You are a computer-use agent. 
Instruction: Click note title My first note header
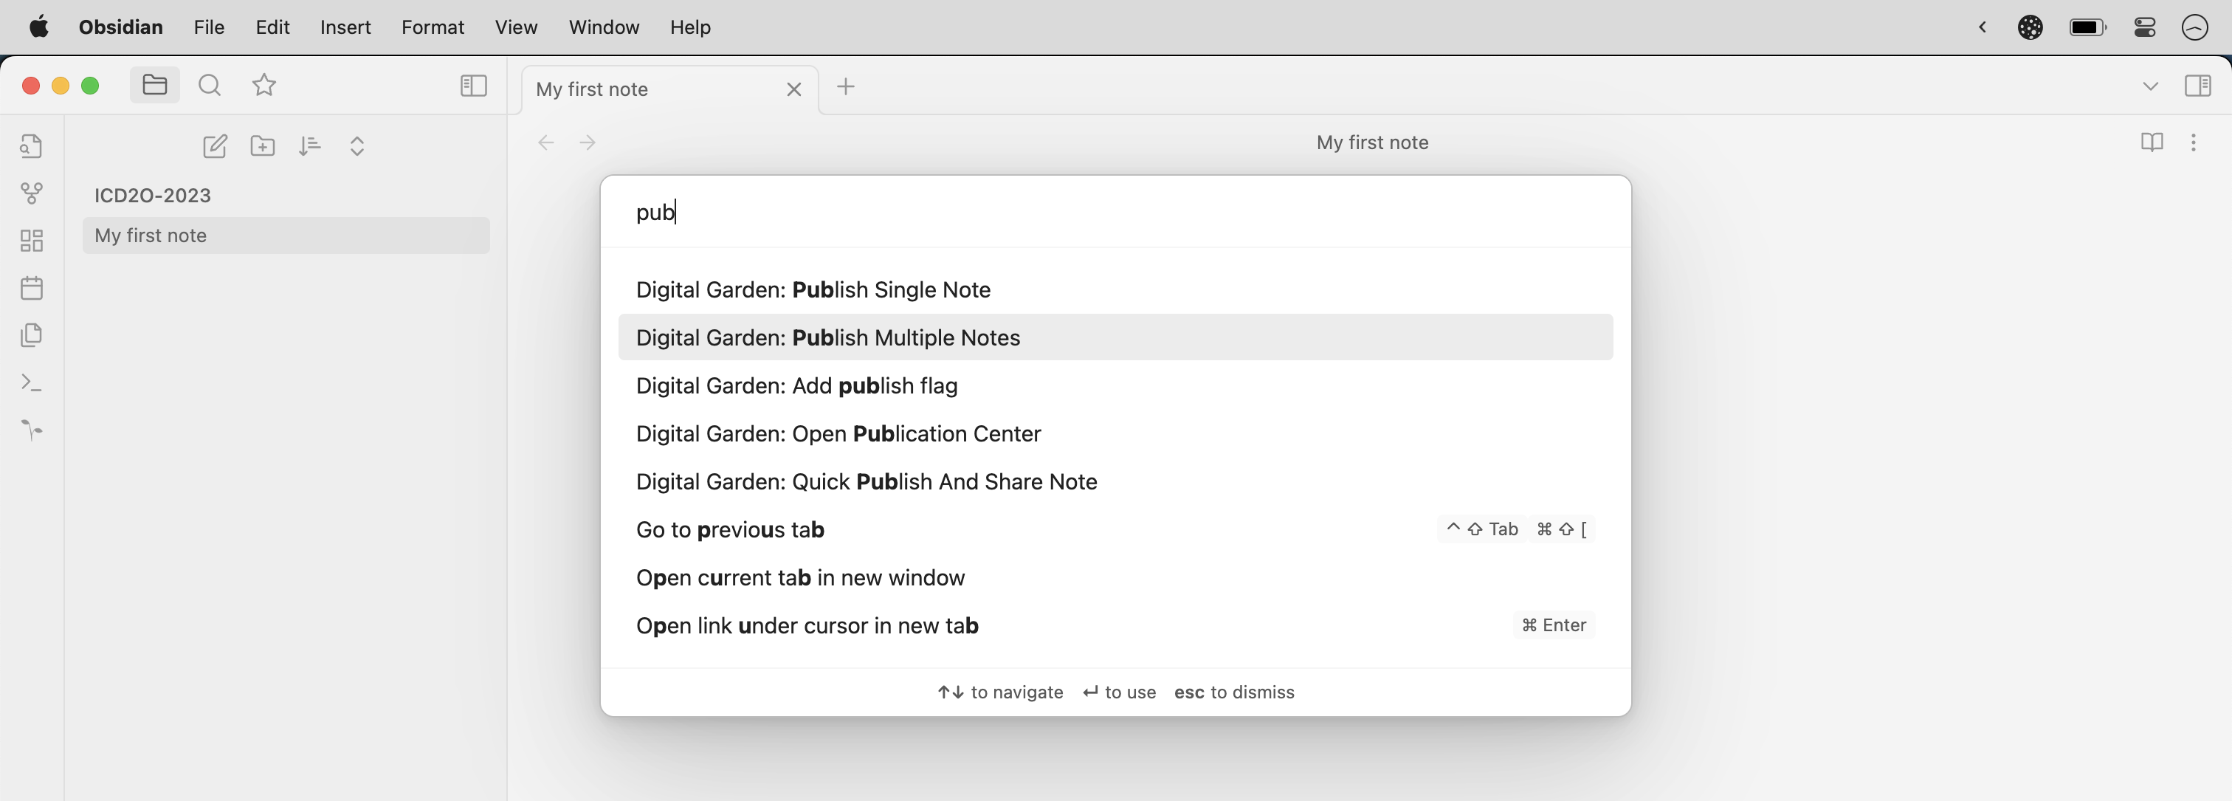coord(1371,142)
